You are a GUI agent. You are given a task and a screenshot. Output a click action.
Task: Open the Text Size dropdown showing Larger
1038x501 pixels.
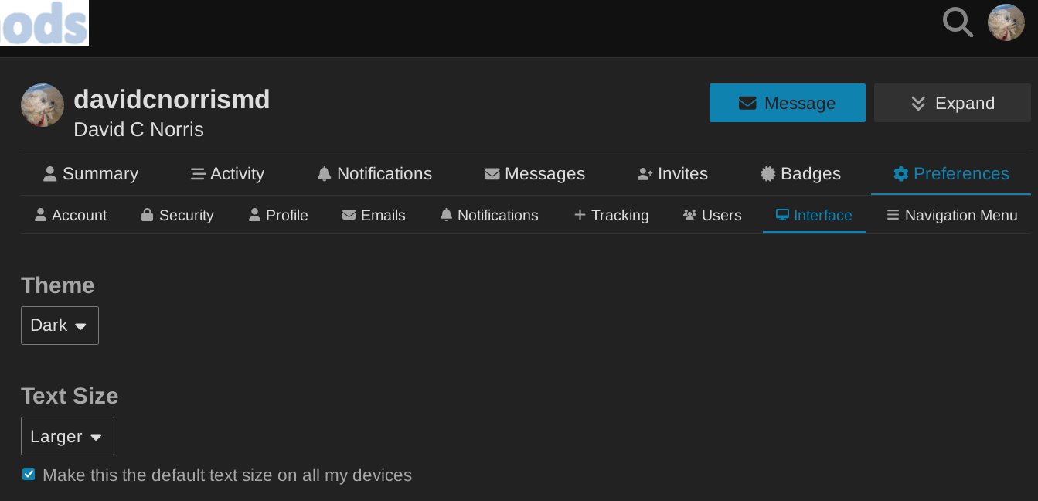click(67, 436)
